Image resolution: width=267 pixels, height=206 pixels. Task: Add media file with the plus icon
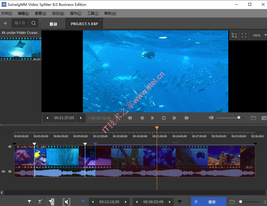pos(5,23)
